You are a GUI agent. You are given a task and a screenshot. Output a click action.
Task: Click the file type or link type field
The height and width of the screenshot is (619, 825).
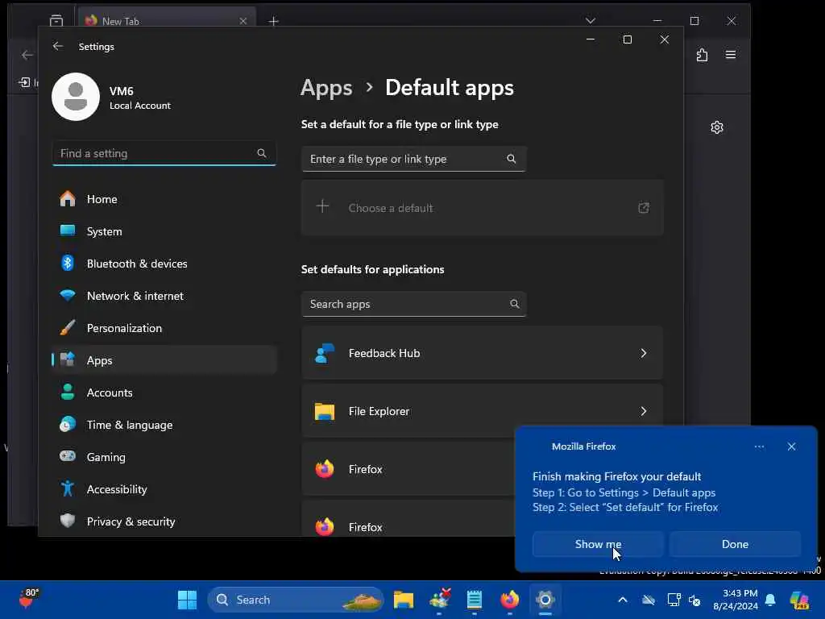pyautogui.click(x=414, y=159)
